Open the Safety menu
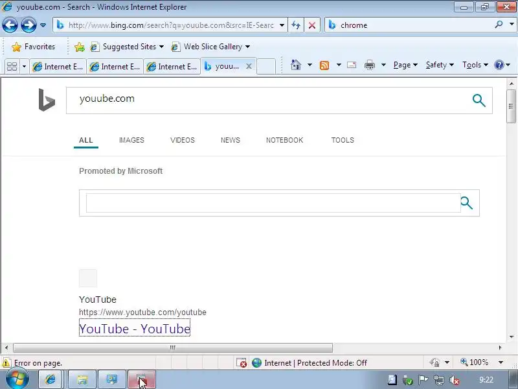Screen dimensions: 518x389 click(x=440, y=65)
